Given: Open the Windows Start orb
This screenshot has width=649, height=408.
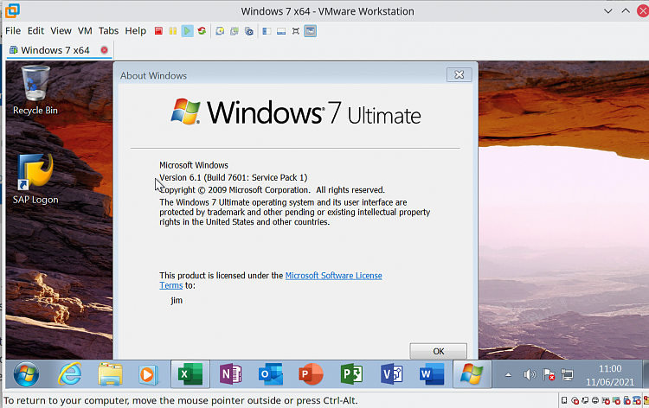Looking at the screenshot, I should coord(26,374).
